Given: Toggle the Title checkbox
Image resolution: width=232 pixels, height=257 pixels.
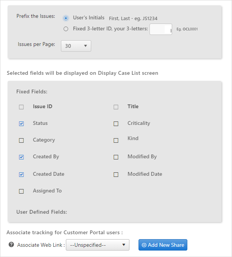Looking at the screenshot, I should coord(116,107).
